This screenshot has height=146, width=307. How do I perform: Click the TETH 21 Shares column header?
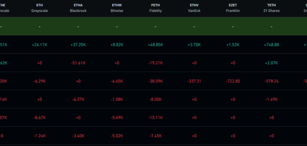point(272,8)
